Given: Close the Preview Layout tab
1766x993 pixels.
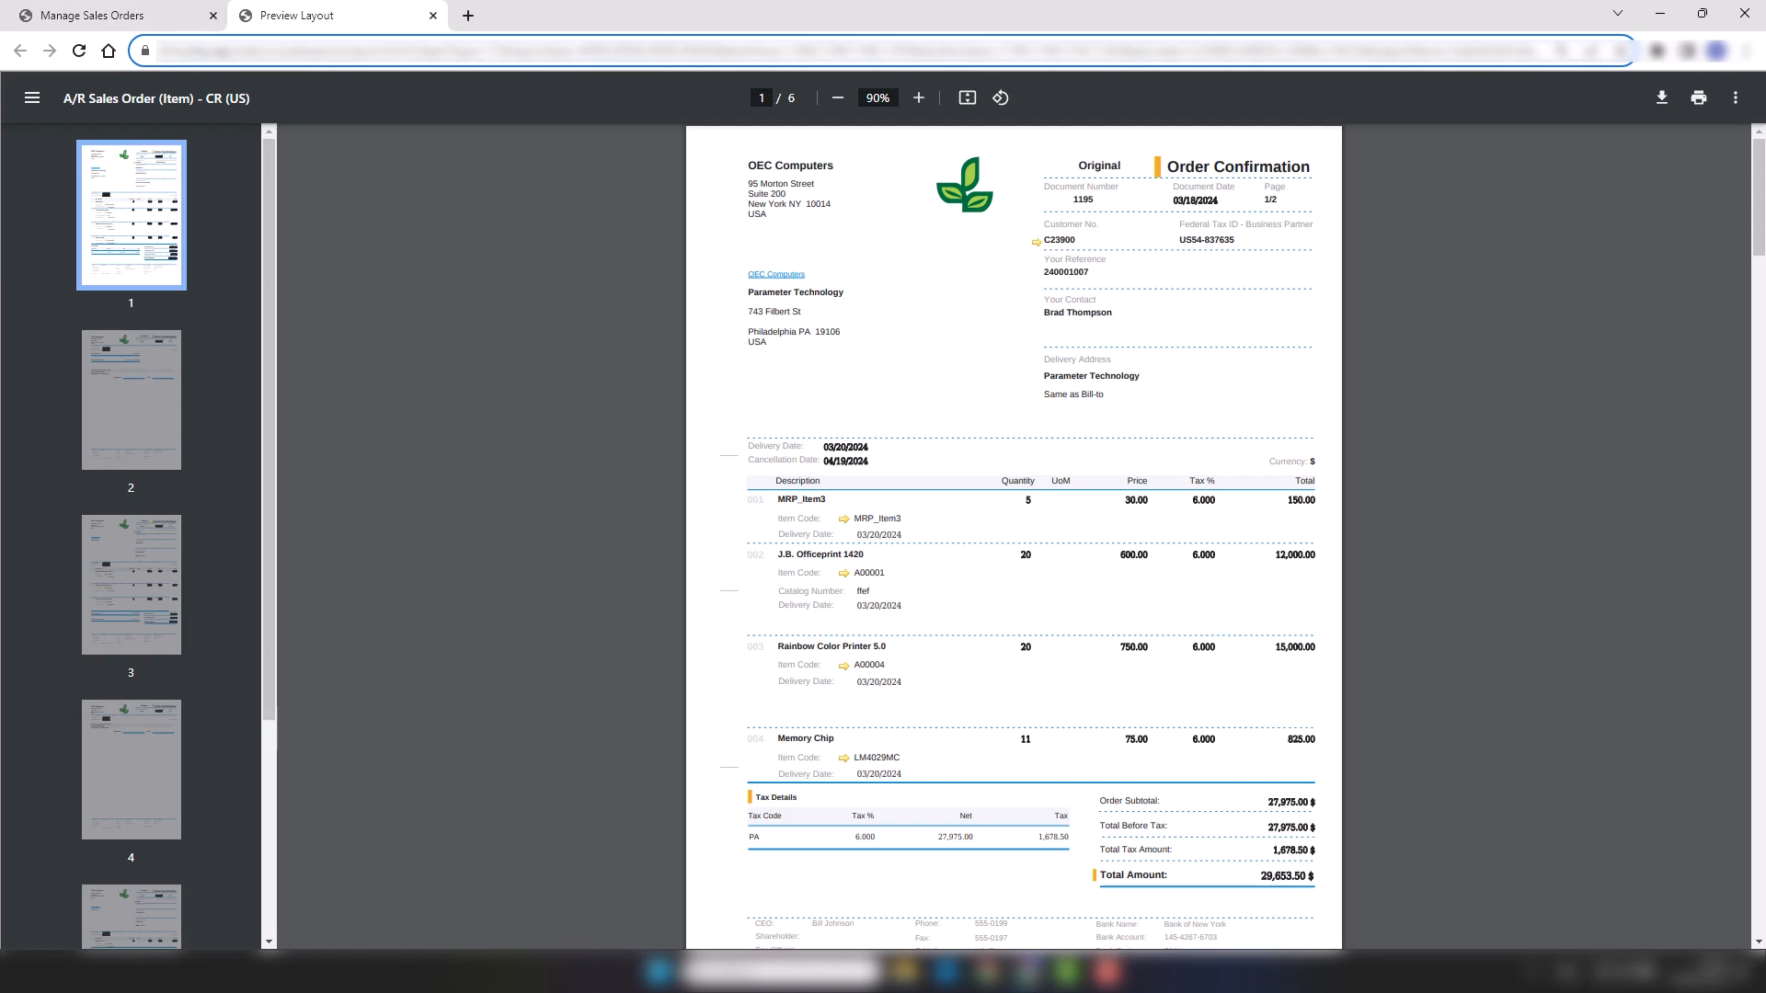Looking at the screenshot, I should pos(433,16).
